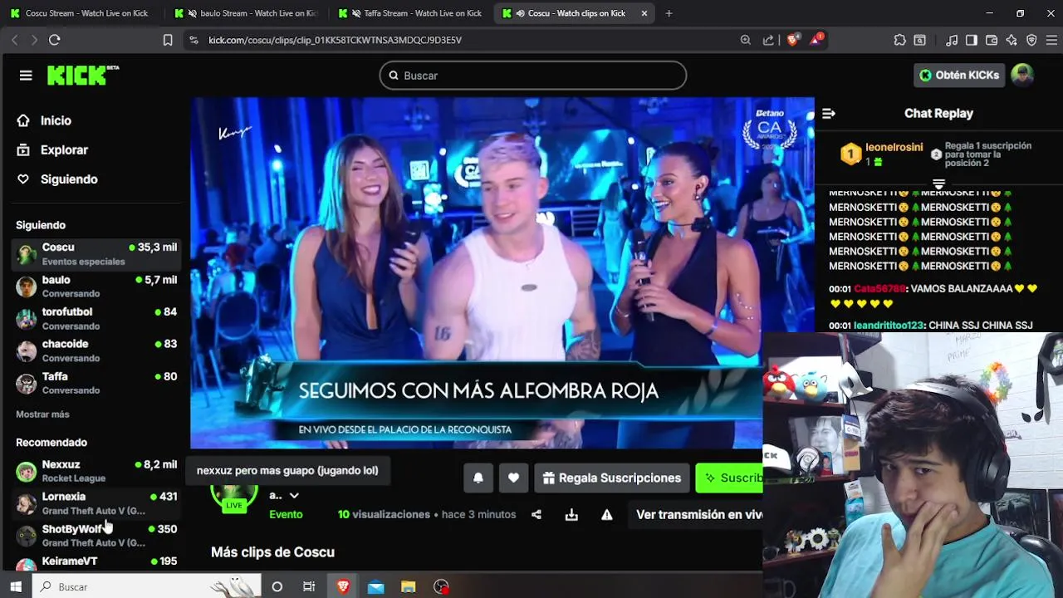Open Brave Wallet icon

point(992,40)
